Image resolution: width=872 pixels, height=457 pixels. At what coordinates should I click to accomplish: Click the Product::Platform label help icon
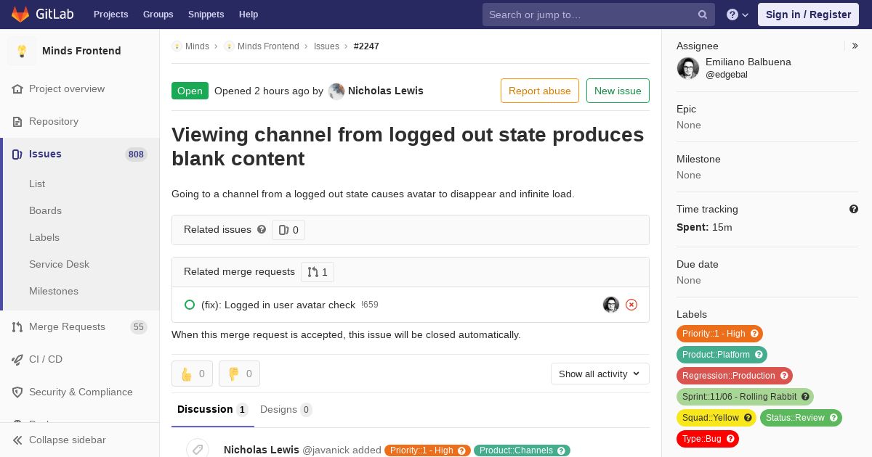click(x=759, y=355)
